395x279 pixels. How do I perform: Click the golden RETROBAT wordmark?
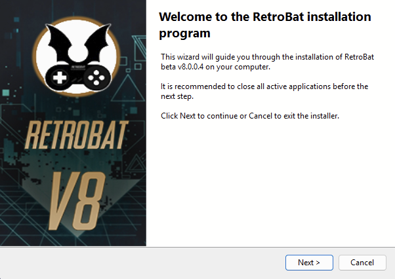[x=73, y=135]
